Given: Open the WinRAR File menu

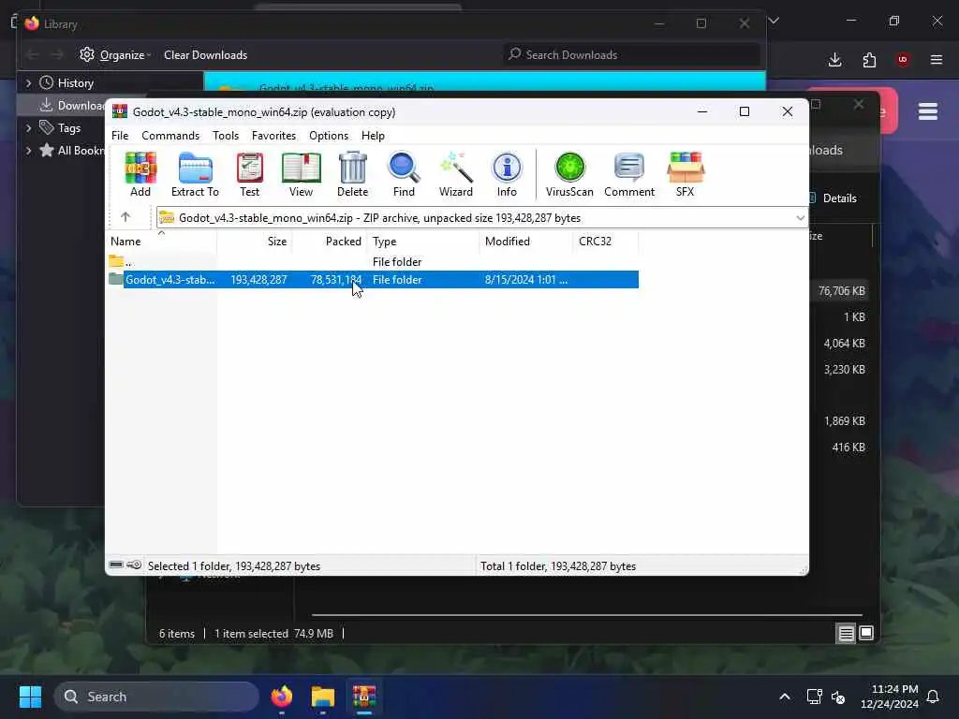Looking at the screenshot, I should [x=120, y=136].
